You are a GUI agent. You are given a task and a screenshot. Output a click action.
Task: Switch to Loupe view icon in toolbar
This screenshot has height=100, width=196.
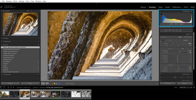click(43, 84)
